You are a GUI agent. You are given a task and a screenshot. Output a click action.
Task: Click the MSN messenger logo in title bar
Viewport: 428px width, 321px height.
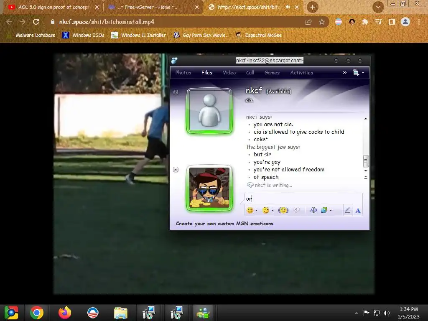click(174, 61)
